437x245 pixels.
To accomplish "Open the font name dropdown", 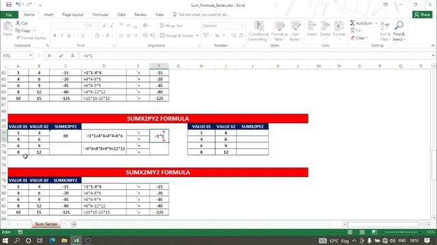I will click(x=85, y=26).
